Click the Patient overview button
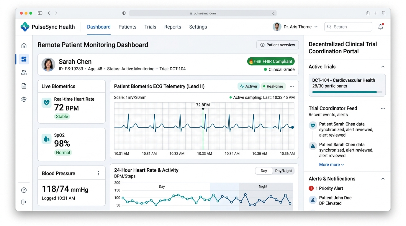 278,45
